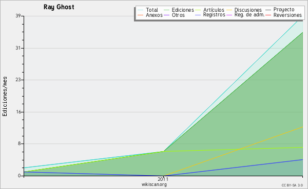The height and width of the screenshot is (189, 308).
Task: Select the Proyecto legend label
Action: [x=284, y=10]
